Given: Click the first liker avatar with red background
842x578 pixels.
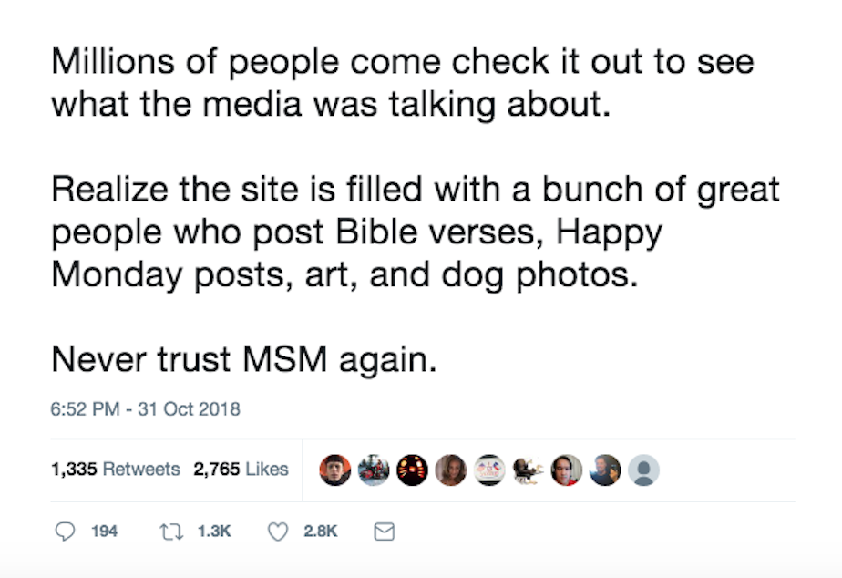Looking at the screenshot, I should [334, 470].
